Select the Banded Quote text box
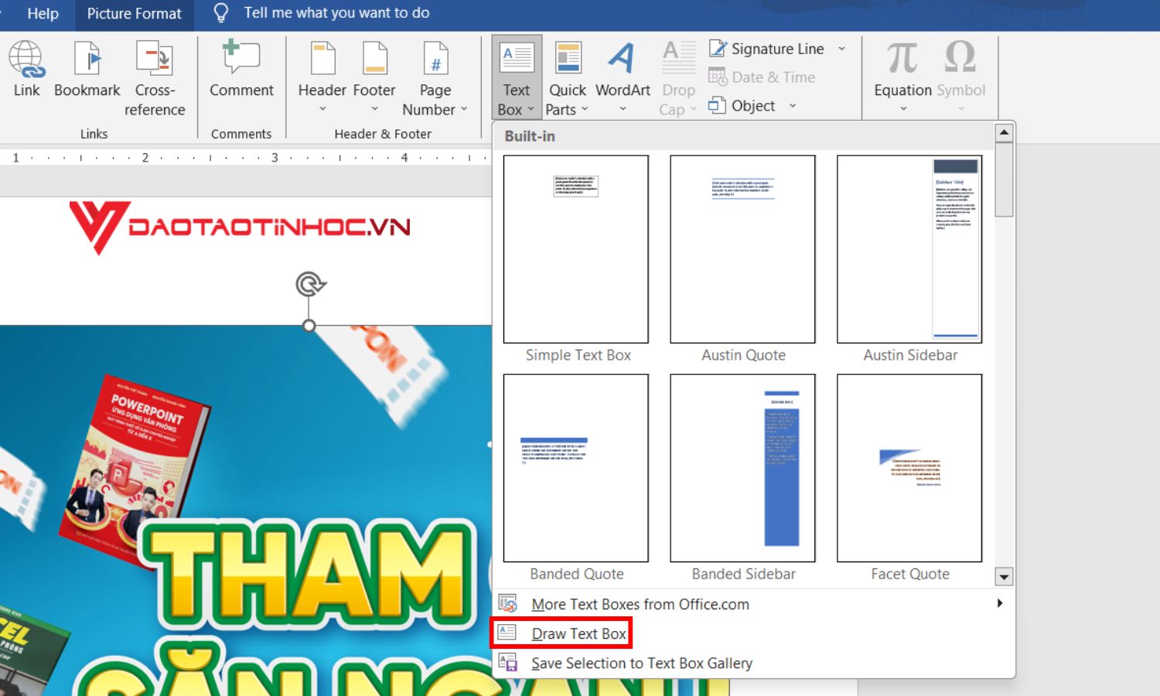Viewport: 1160px width, 696px height. (576, 468)
